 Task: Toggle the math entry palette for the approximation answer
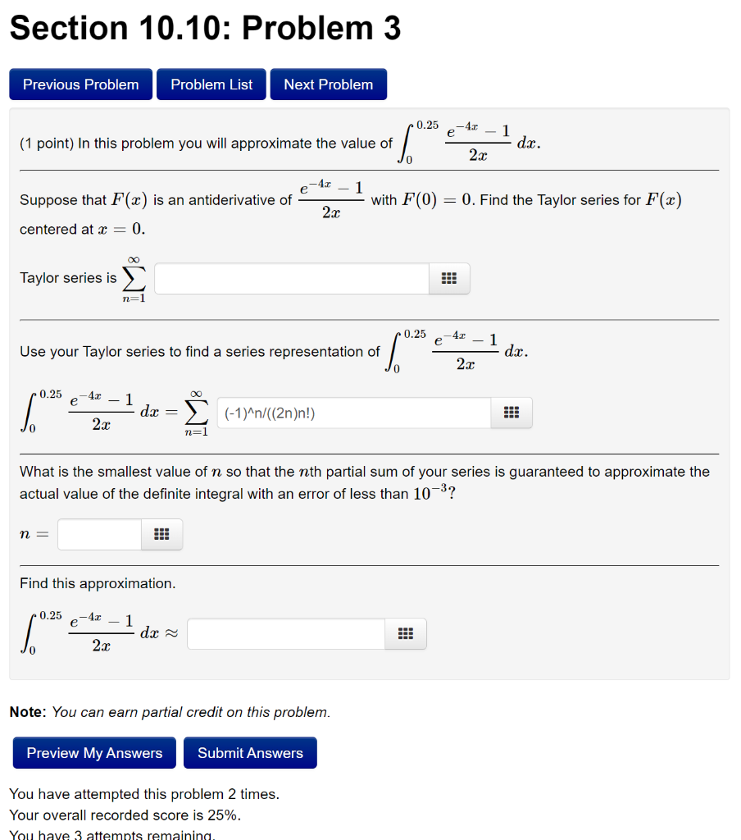click(405, 633)
